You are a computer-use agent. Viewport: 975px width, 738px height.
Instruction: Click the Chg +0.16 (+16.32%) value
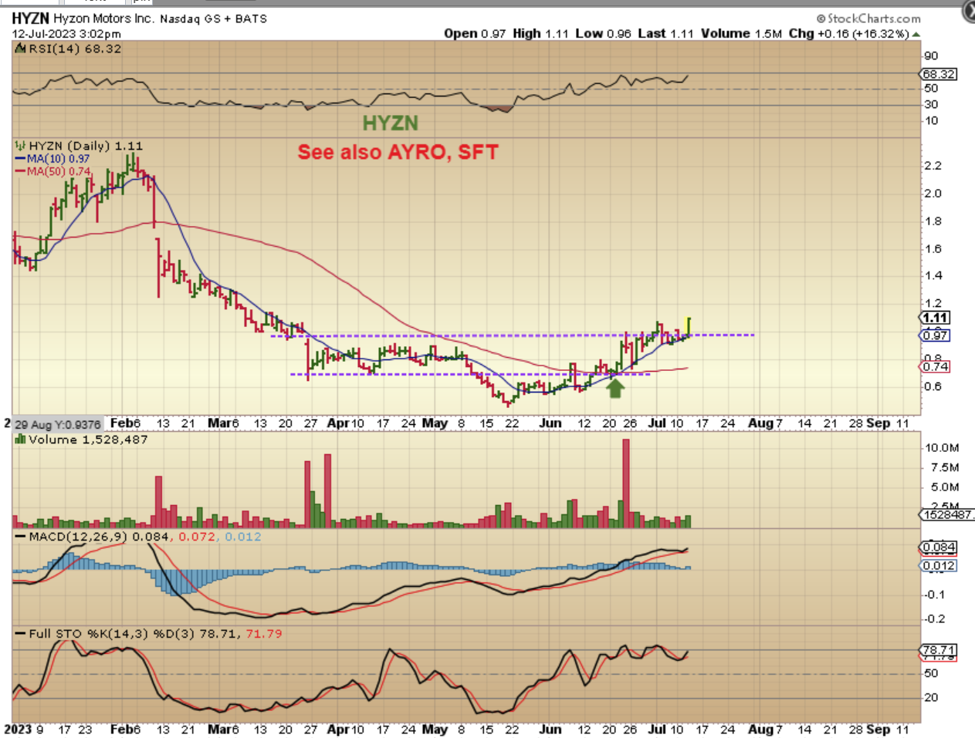point(849,33)
